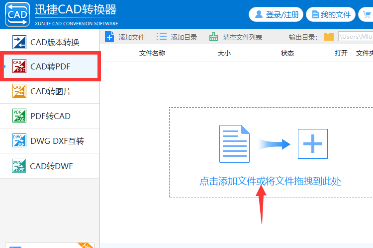Click the 大小 column header
The height and width of the screenshot is (248, 373).
[224, 53]
